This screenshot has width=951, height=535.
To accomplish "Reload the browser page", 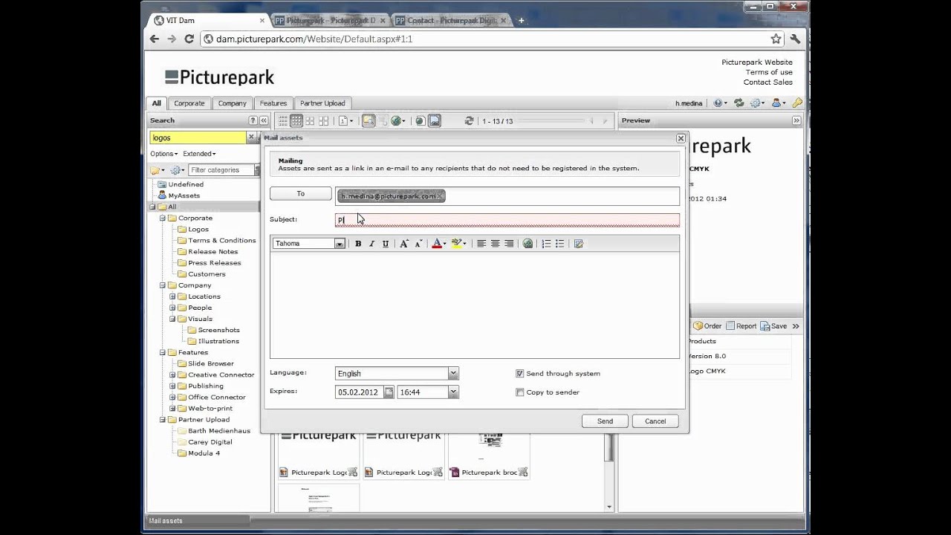I will (189, 39).
